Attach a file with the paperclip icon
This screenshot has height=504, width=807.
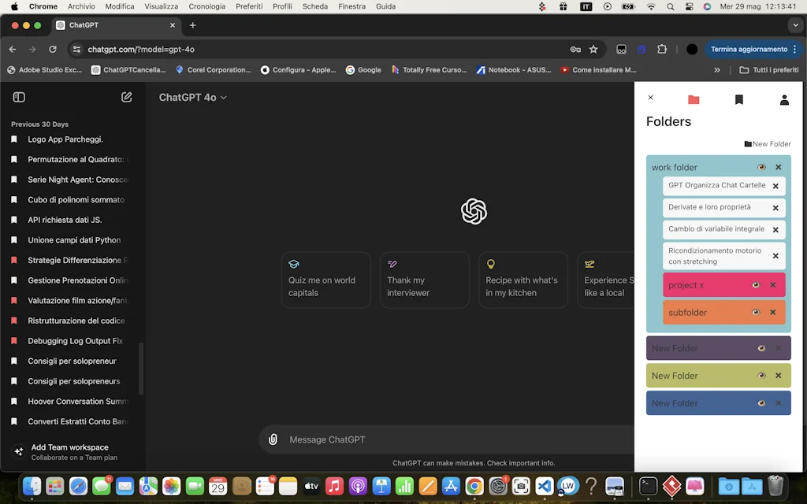273,439
